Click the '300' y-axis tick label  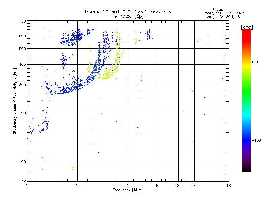[22, 85]
